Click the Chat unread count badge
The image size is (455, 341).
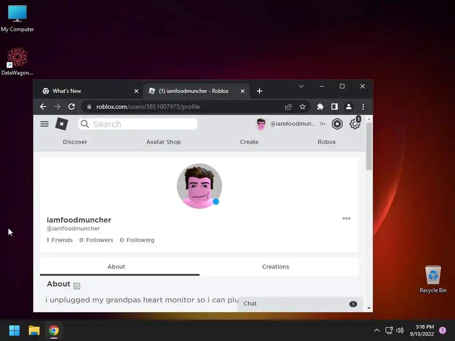pyautogui.click(x=353, y=304)
